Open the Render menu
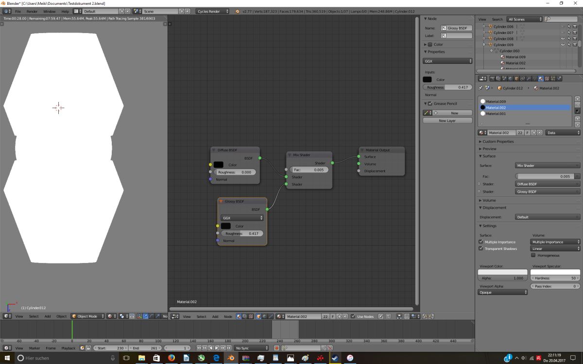The height and width of the screenshot is (364, 583). (x=32, y=11)
